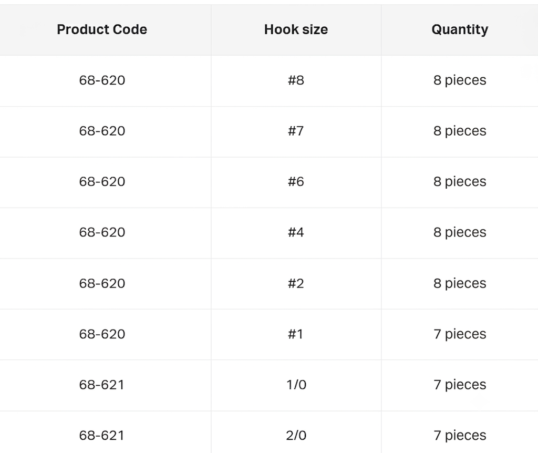Select the #1 hook size cell
Screen dimensions: 538x453
(295, 334)
